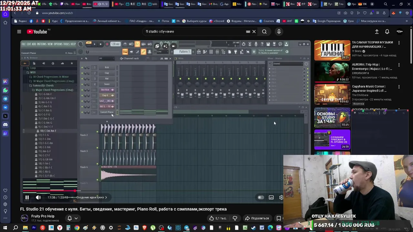The image size is (413, 232).
Task: Open a new browser tab with plus button
Action: point(372,4)
